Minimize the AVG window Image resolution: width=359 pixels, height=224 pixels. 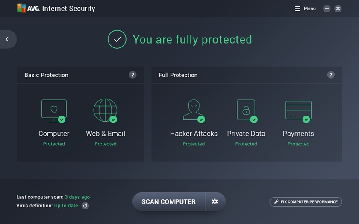tap(327, 9)
